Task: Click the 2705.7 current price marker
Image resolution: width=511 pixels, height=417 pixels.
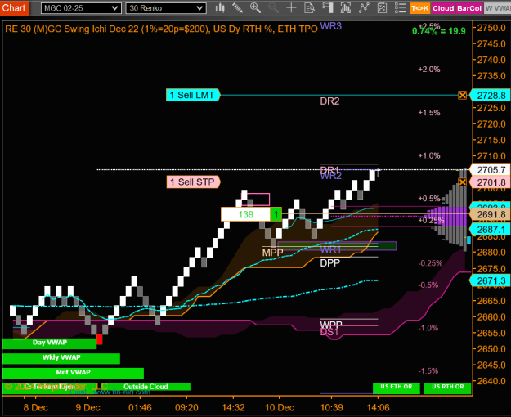Action: click(491, 170)
